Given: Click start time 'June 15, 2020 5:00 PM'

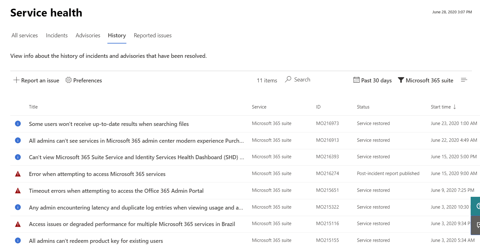Looking at the screenshot, I should (454, 157).
